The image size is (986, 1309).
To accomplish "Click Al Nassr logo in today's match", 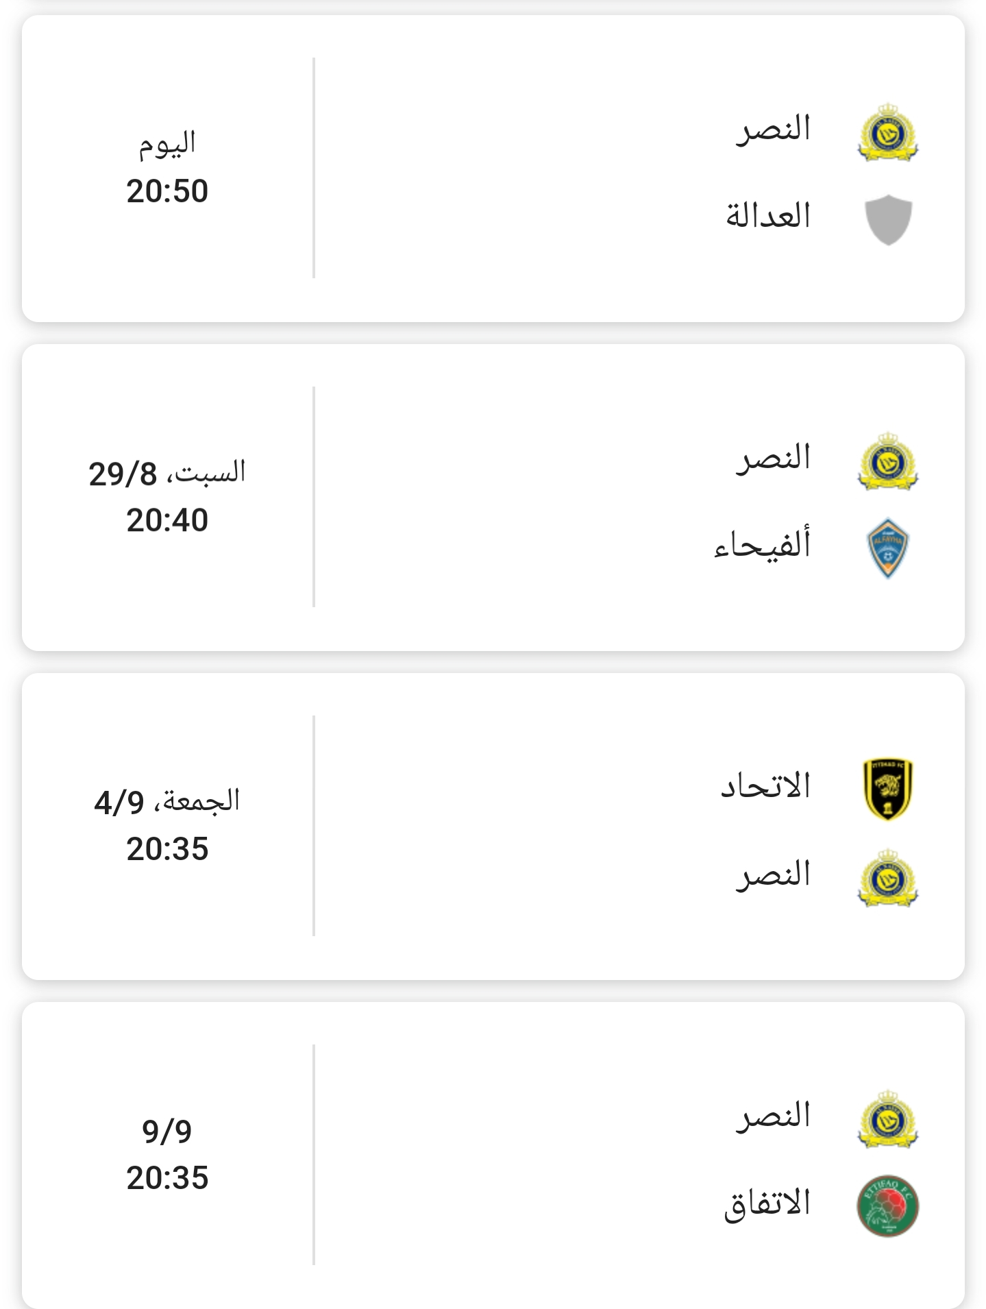I will pos(888,132).
